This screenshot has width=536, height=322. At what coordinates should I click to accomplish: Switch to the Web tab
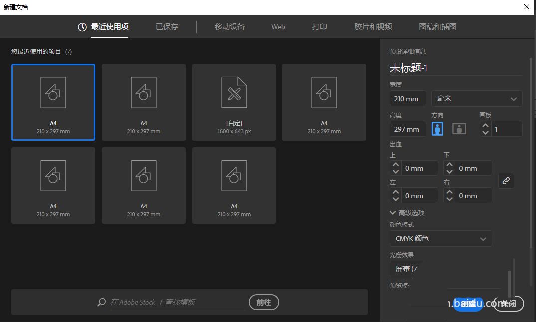[x=278, y=27]
